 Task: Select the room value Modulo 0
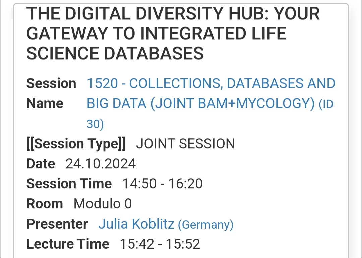click(x=103, y=204)
